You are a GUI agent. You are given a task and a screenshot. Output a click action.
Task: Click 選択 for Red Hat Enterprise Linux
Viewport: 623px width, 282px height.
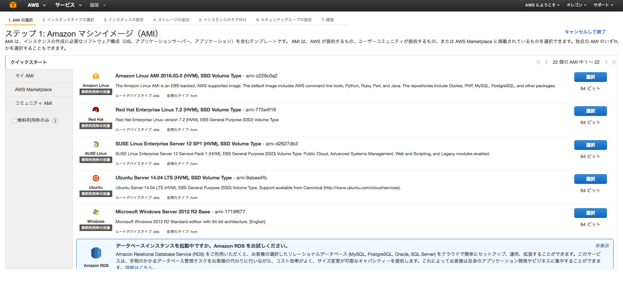point(590,111)
